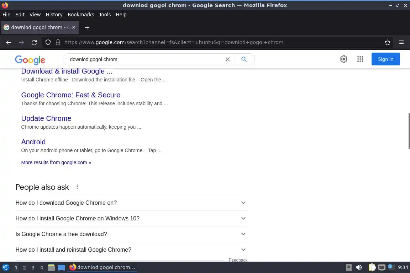
Task: Open 'Google Chrome: Fast & Secure' link
Action: (70, 95)
